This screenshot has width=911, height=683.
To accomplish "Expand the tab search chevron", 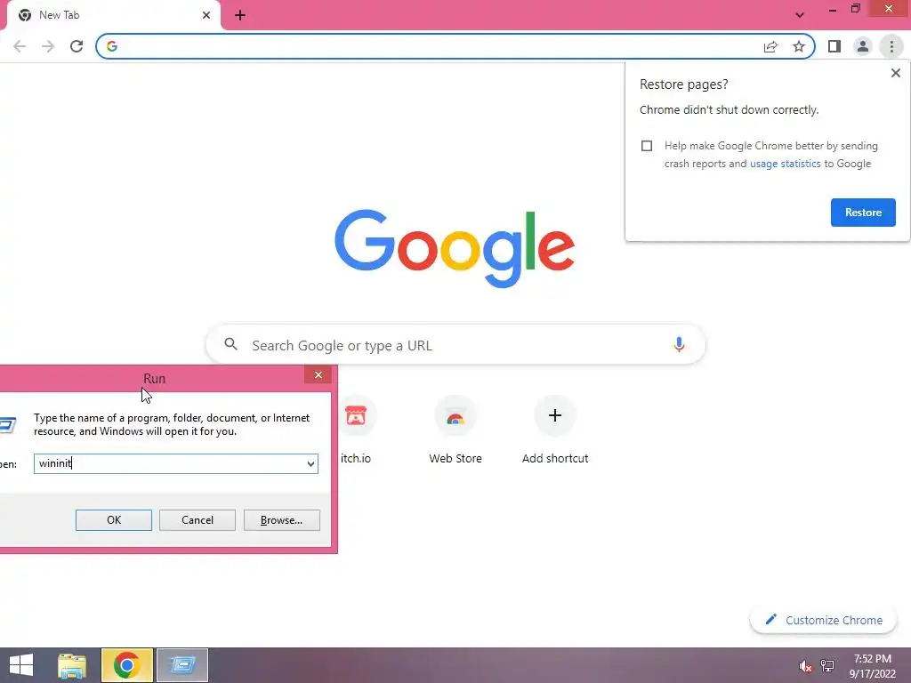I will 800,15.
